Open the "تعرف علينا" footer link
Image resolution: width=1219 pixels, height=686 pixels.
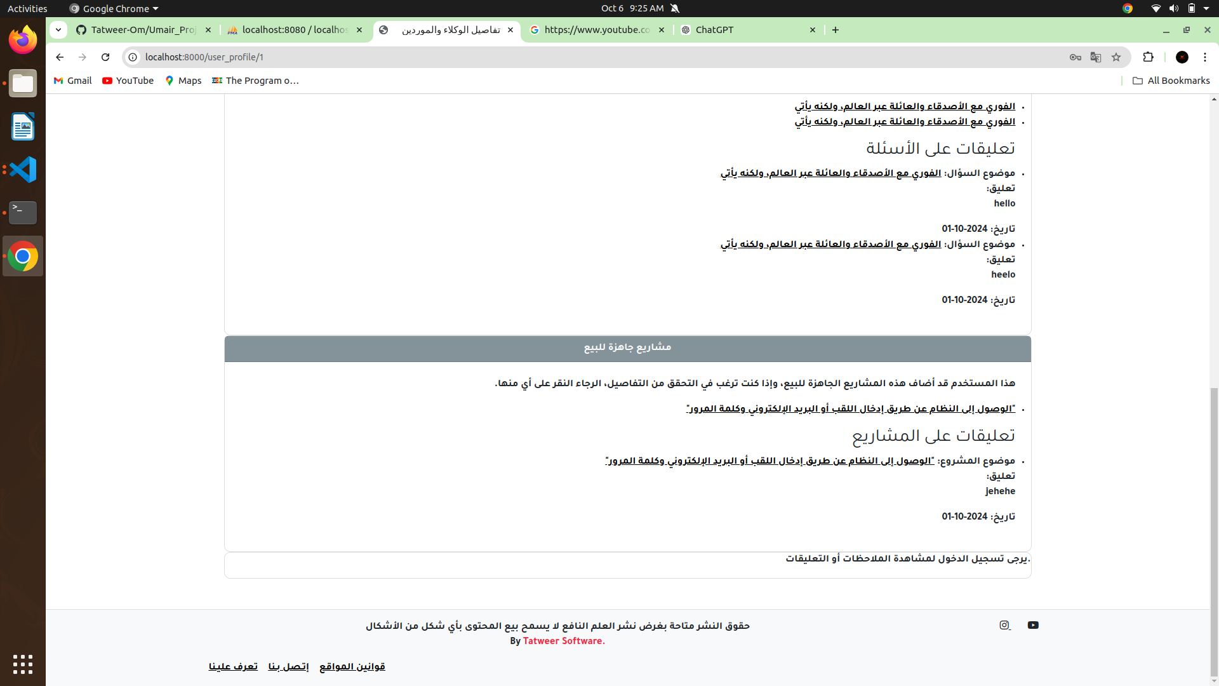(232, 666)
